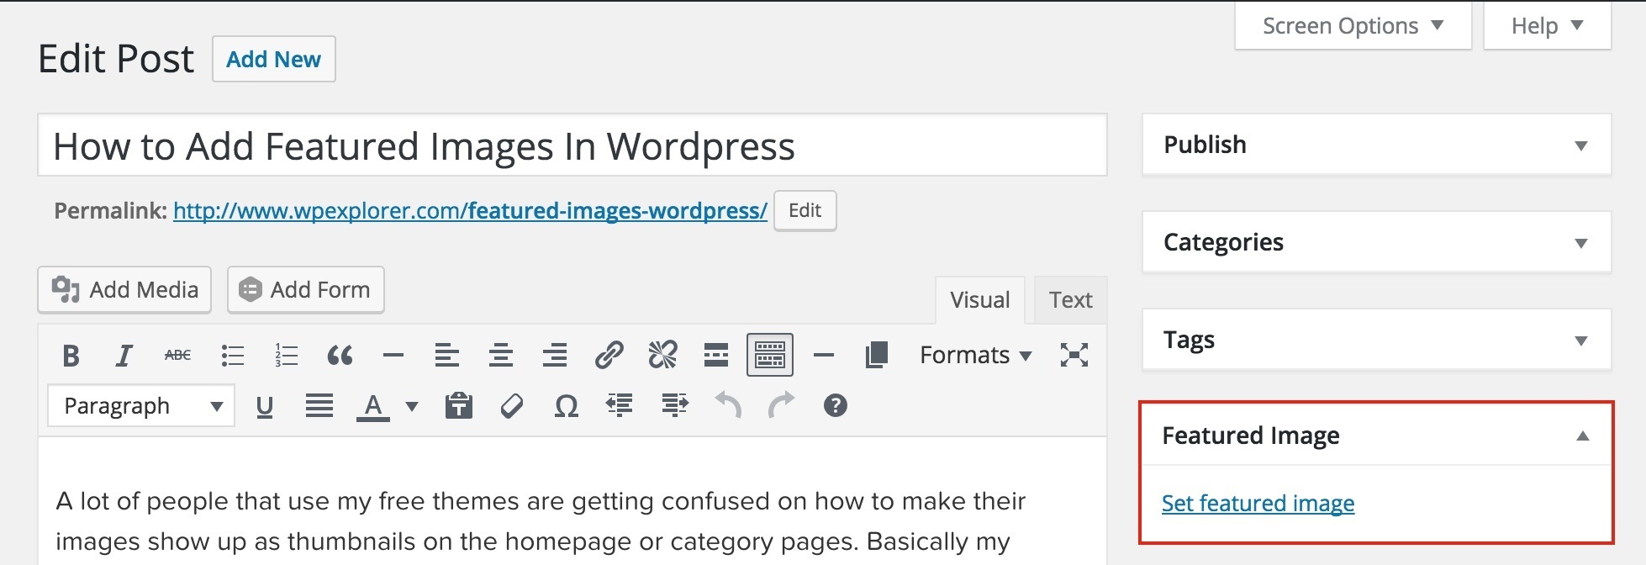Redo the last edit

pyautogui.click(x=781, y=404)
